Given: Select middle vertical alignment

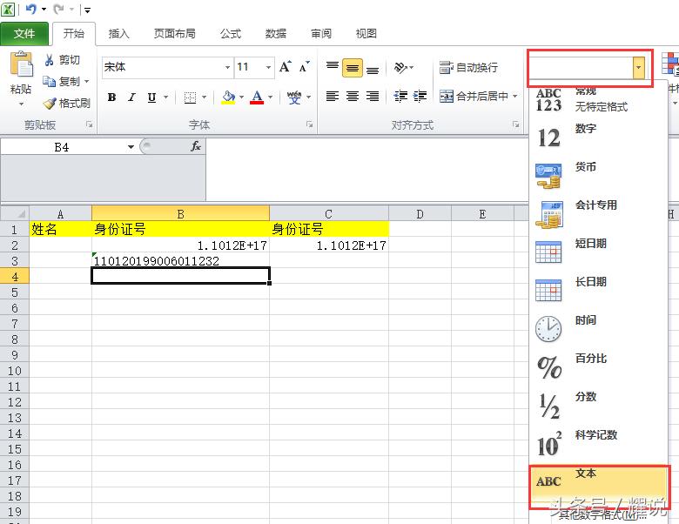Looking at the screenshot, I should click(x=353, y=68).
